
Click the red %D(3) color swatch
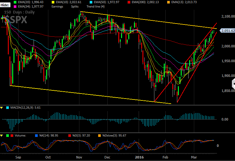pyautogui.click(x=70, y=136)
